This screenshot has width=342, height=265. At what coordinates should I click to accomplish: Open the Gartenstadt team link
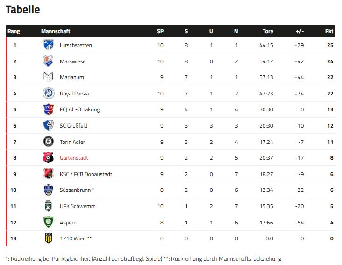(x=74, y=158)
